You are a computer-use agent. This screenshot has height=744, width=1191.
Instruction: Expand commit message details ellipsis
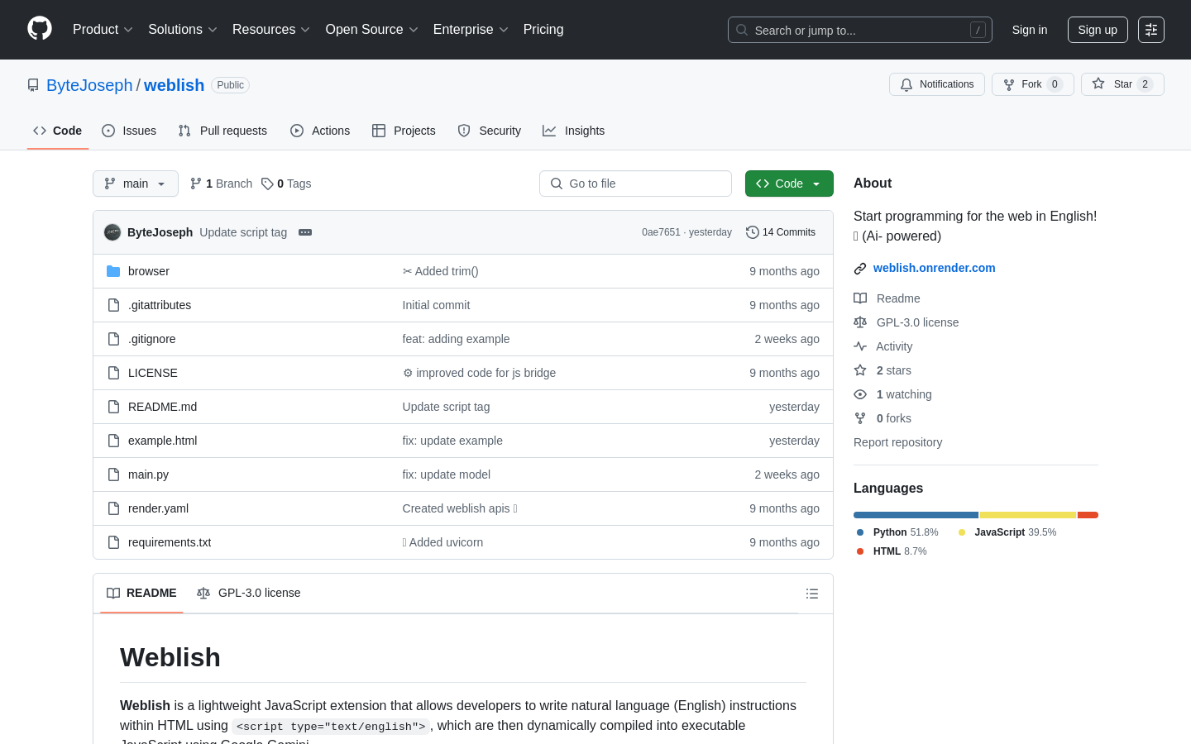[x=305, y=232]
